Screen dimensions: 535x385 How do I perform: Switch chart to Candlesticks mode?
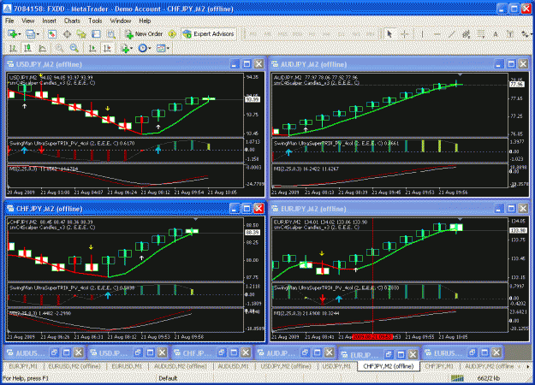(x=27, y=49)
